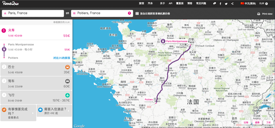This screenshot has width=275, height=128.
Task: Open 旅馆 hotels menu
Action: click(x=141, y=3)
